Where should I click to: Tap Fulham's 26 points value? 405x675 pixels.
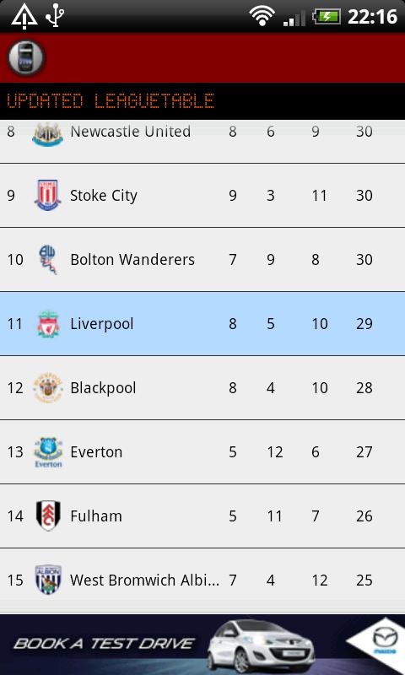[364, 516]
